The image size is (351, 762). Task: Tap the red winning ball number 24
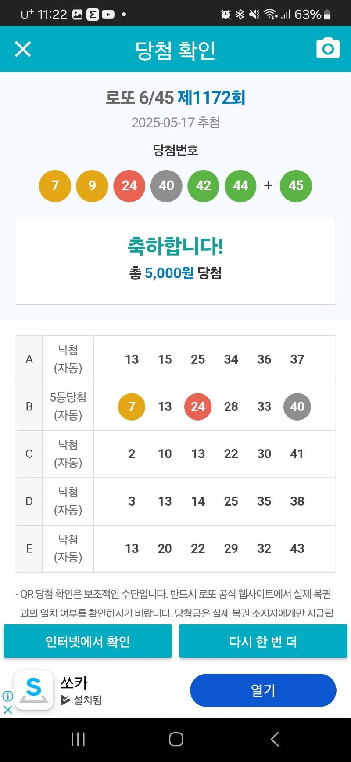129,186
